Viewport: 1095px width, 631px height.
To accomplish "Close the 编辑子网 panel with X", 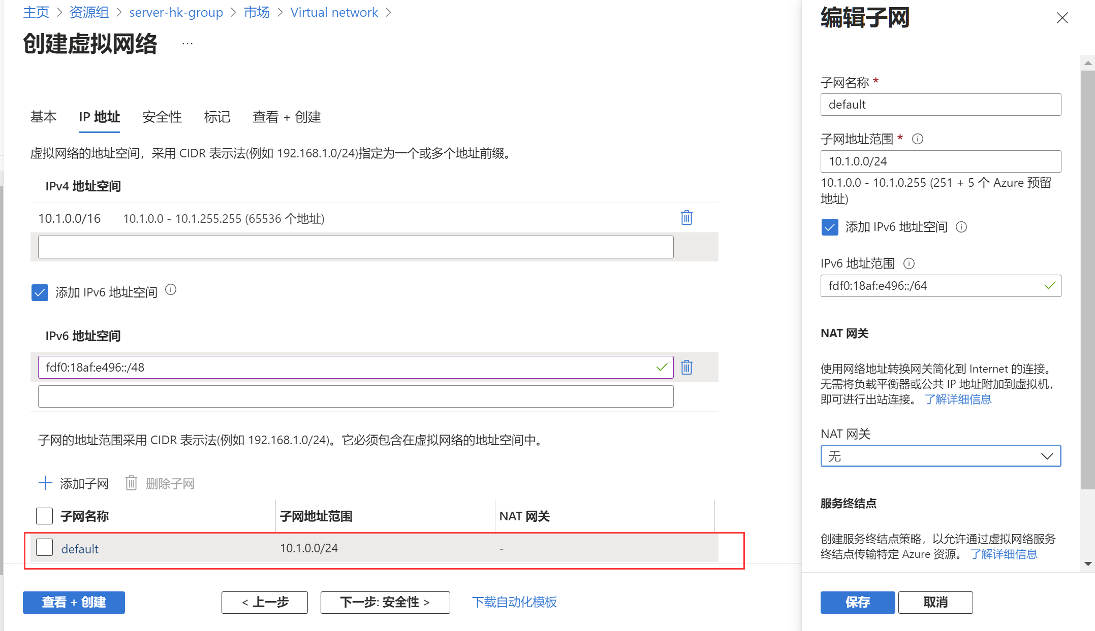I will click(x=1062, y=18).
